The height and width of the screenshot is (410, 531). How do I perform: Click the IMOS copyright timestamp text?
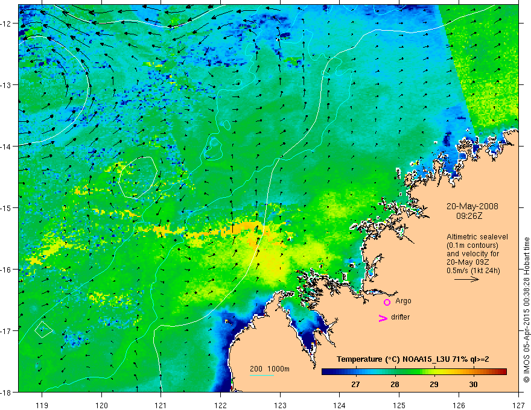526,310
